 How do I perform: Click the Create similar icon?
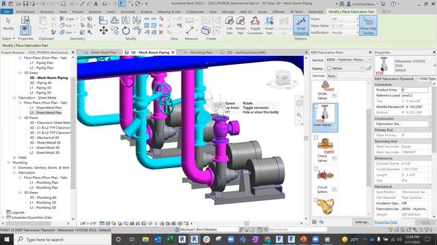[x=206, y=30]
